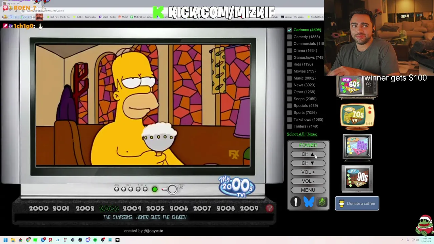
Task: Open the MENU button on the remote
Action: 308,190
